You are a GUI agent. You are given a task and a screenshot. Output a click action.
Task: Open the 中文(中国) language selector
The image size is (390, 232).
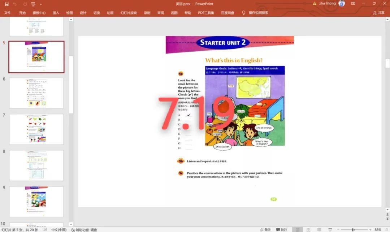coord(58,230)
